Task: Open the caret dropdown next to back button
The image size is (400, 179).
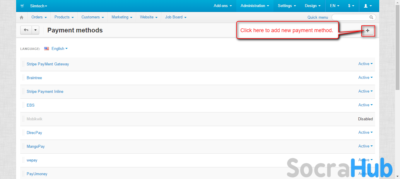Action: 35,30
